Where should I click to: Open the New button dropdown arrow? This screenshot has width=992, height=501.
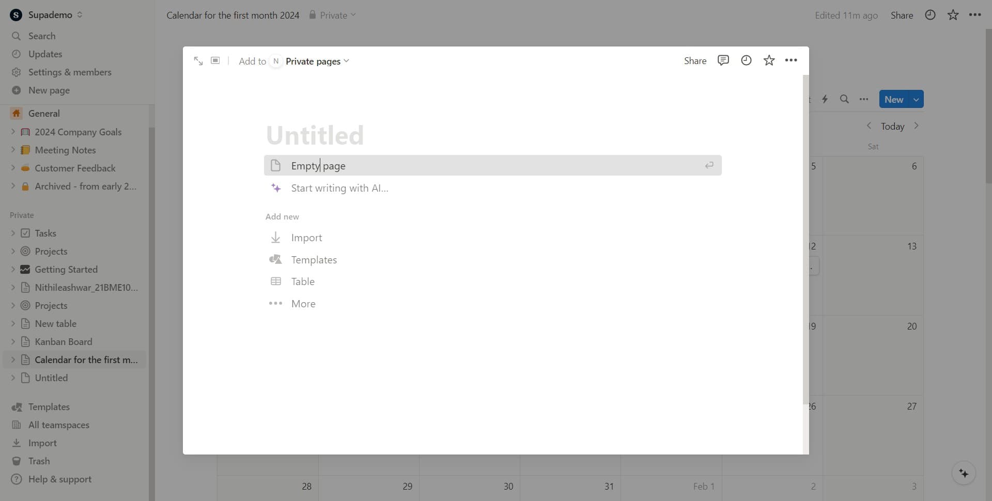pos(916,99)
